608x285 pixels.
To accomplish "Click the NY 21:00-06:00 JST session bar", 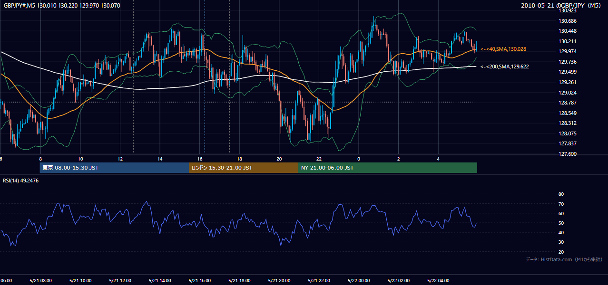I will (x=388, y=168).
